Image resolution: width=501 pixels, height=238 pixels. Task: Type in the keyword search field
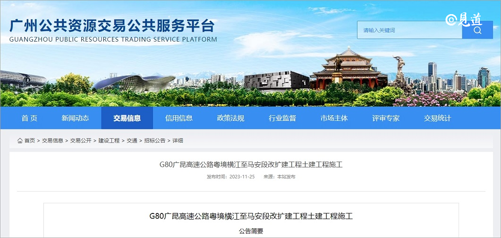(409, 30)
